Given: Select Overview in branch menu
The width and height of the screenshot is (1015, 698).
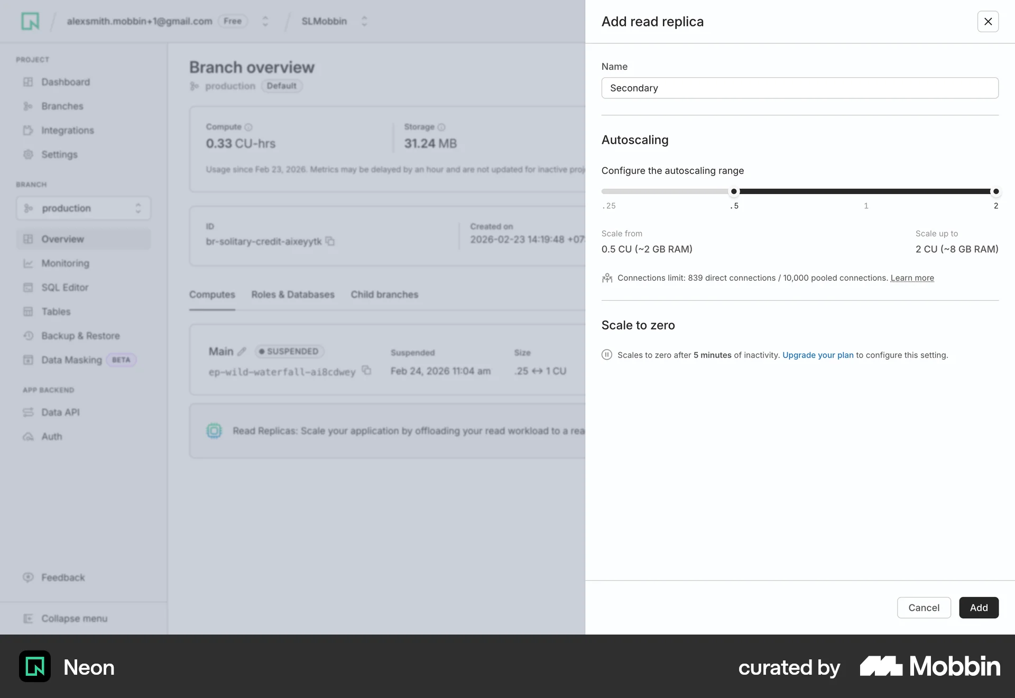Looking at the screenshot, I should 84,239.
